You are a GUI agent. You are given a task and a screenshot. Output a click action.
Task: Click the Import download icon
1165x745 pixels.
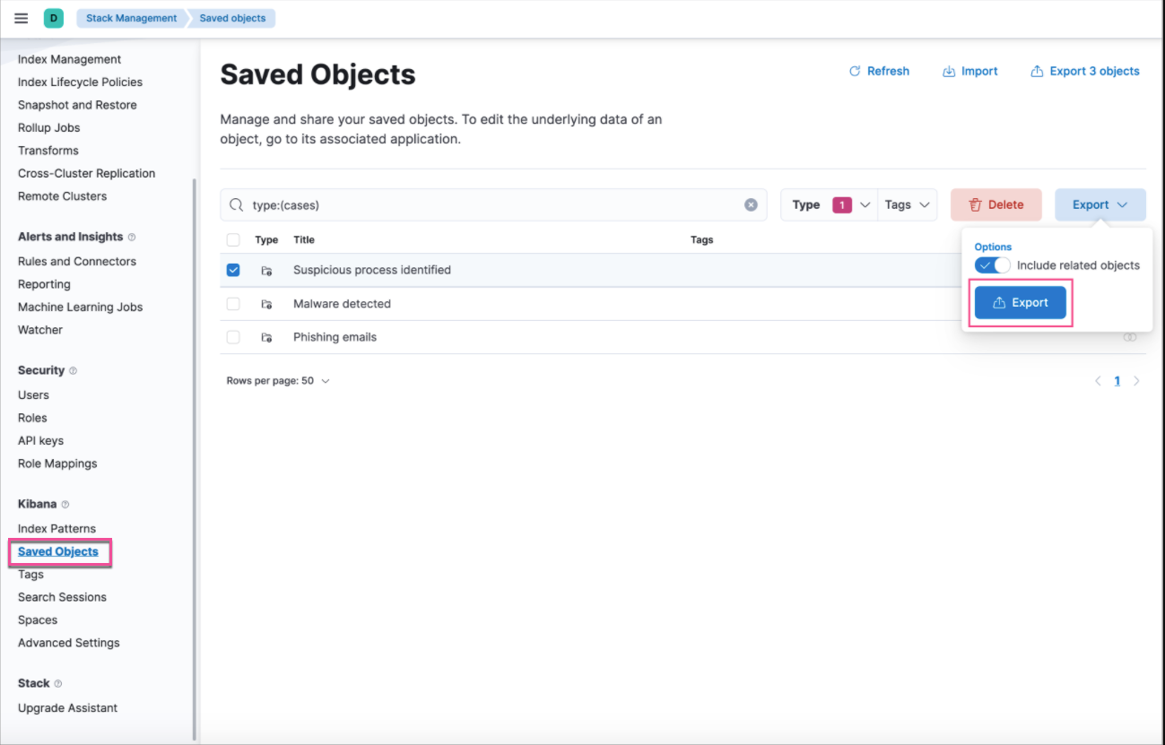point(948,71)
